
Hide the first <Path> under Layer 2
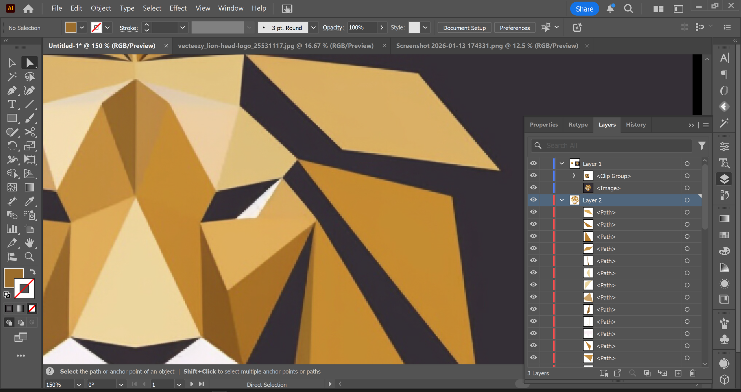tap(534, 212)
